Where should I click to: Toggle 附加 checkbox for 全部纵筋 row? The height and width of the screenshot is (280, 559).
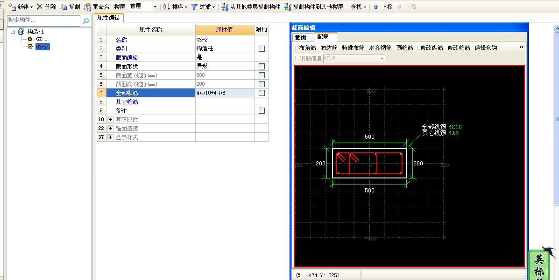click(x=262, y=93)
